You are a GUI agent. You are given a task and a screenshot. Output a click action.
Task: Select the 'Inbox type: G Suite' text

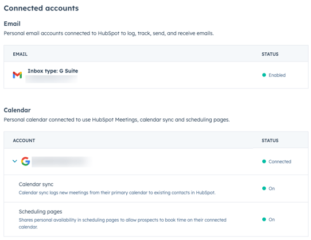click(x=53, y=71)
